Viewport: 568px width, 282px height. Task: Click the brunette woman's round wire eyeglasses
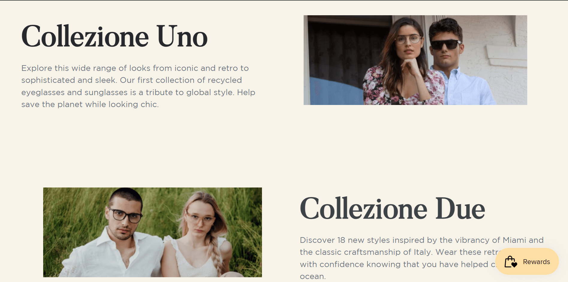tap(408, 39)
